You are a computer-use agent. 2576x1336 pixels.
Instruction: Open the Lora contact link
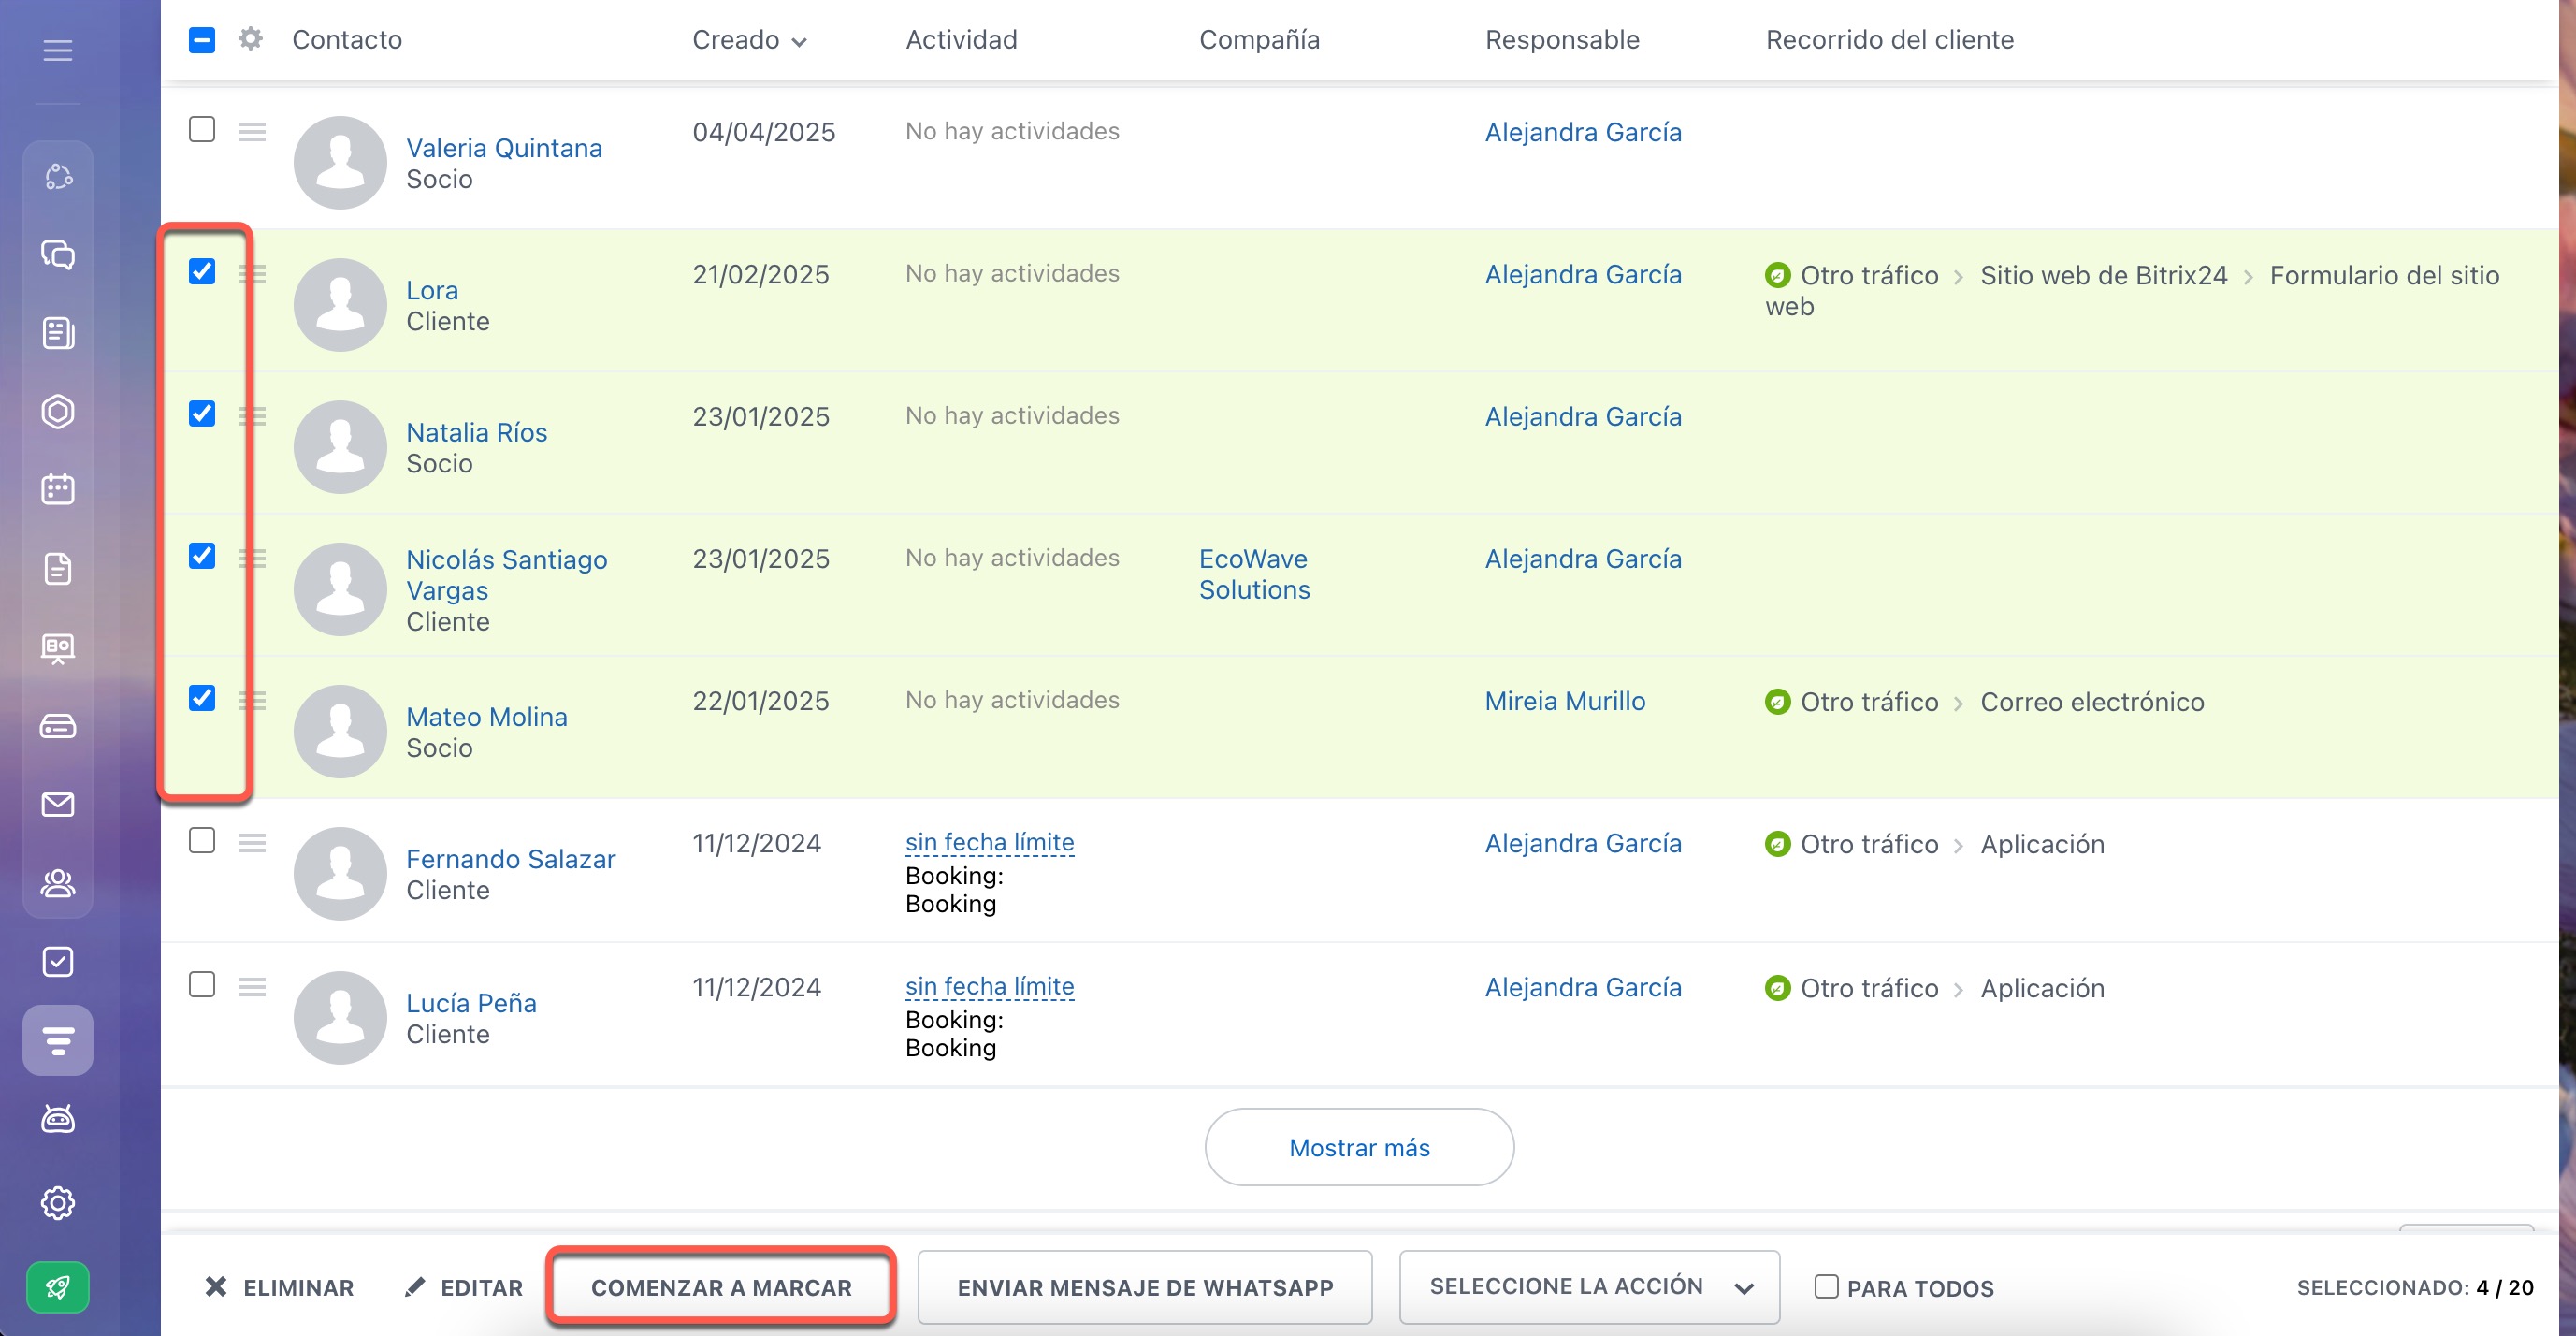pos(432,290)
